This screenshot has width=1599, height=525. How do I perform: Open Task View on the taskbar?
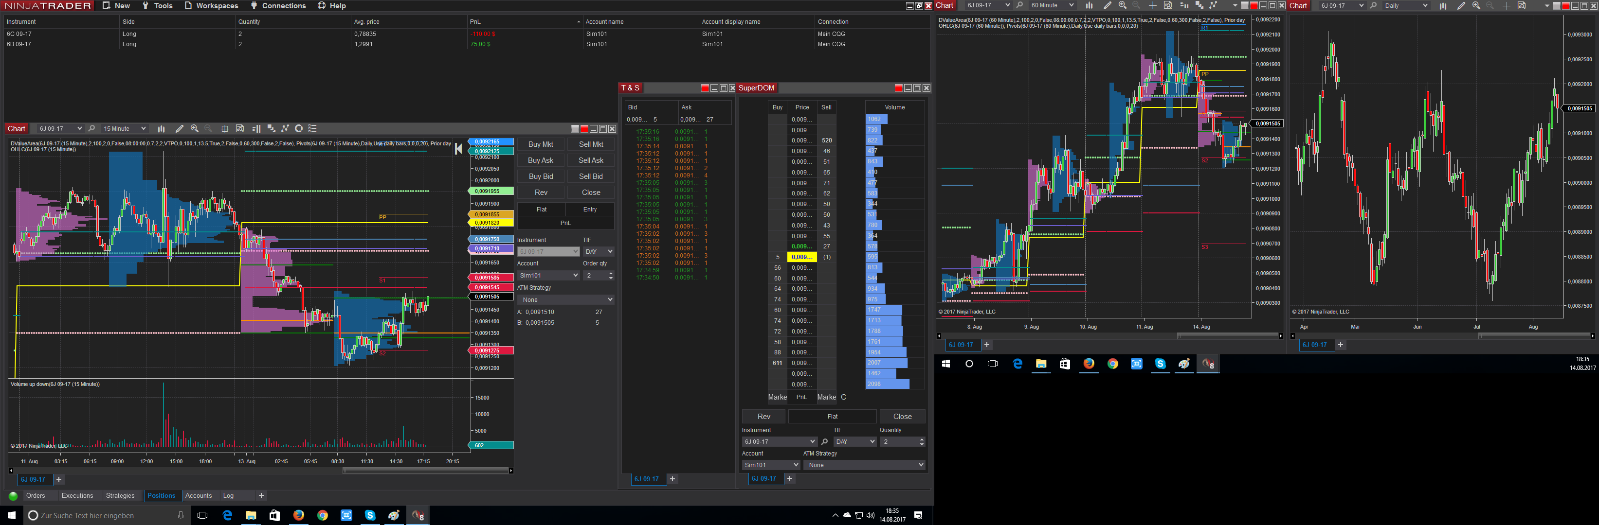202,515
